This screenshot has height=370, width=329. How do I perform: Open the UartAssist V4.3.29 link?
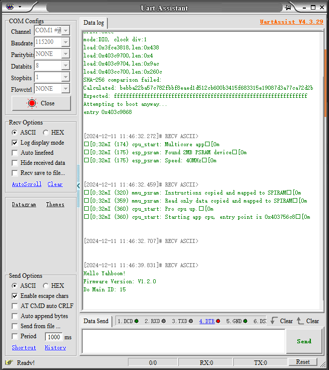(x=292, y=22)
